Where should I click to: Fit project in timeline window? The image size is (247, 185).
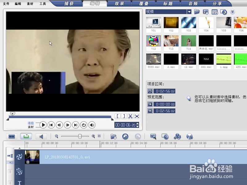click(99, 136)
